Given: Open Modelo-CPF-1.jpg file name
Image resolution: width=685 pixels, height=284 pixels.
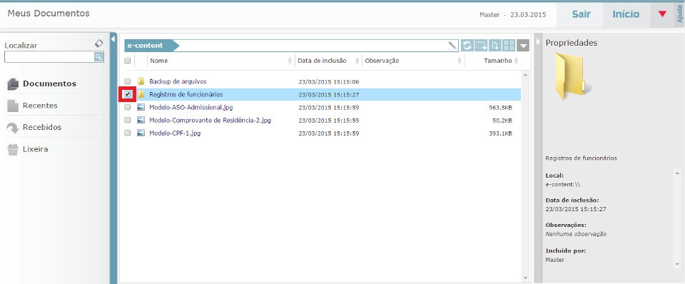Looking at the screenshot, I should pyautogui.click(x=175, y=133).
